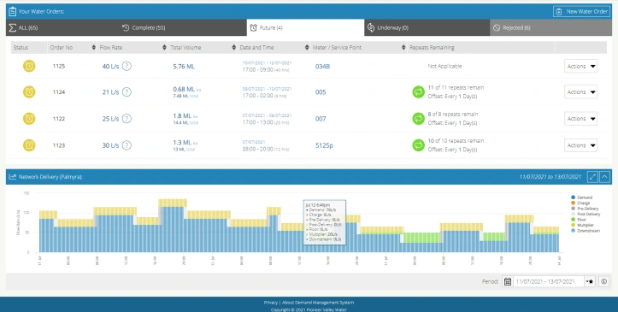Screen dimensions: 618x312
Task: Click status clock icon for order 1125
Action: click(x=29, y=66)
